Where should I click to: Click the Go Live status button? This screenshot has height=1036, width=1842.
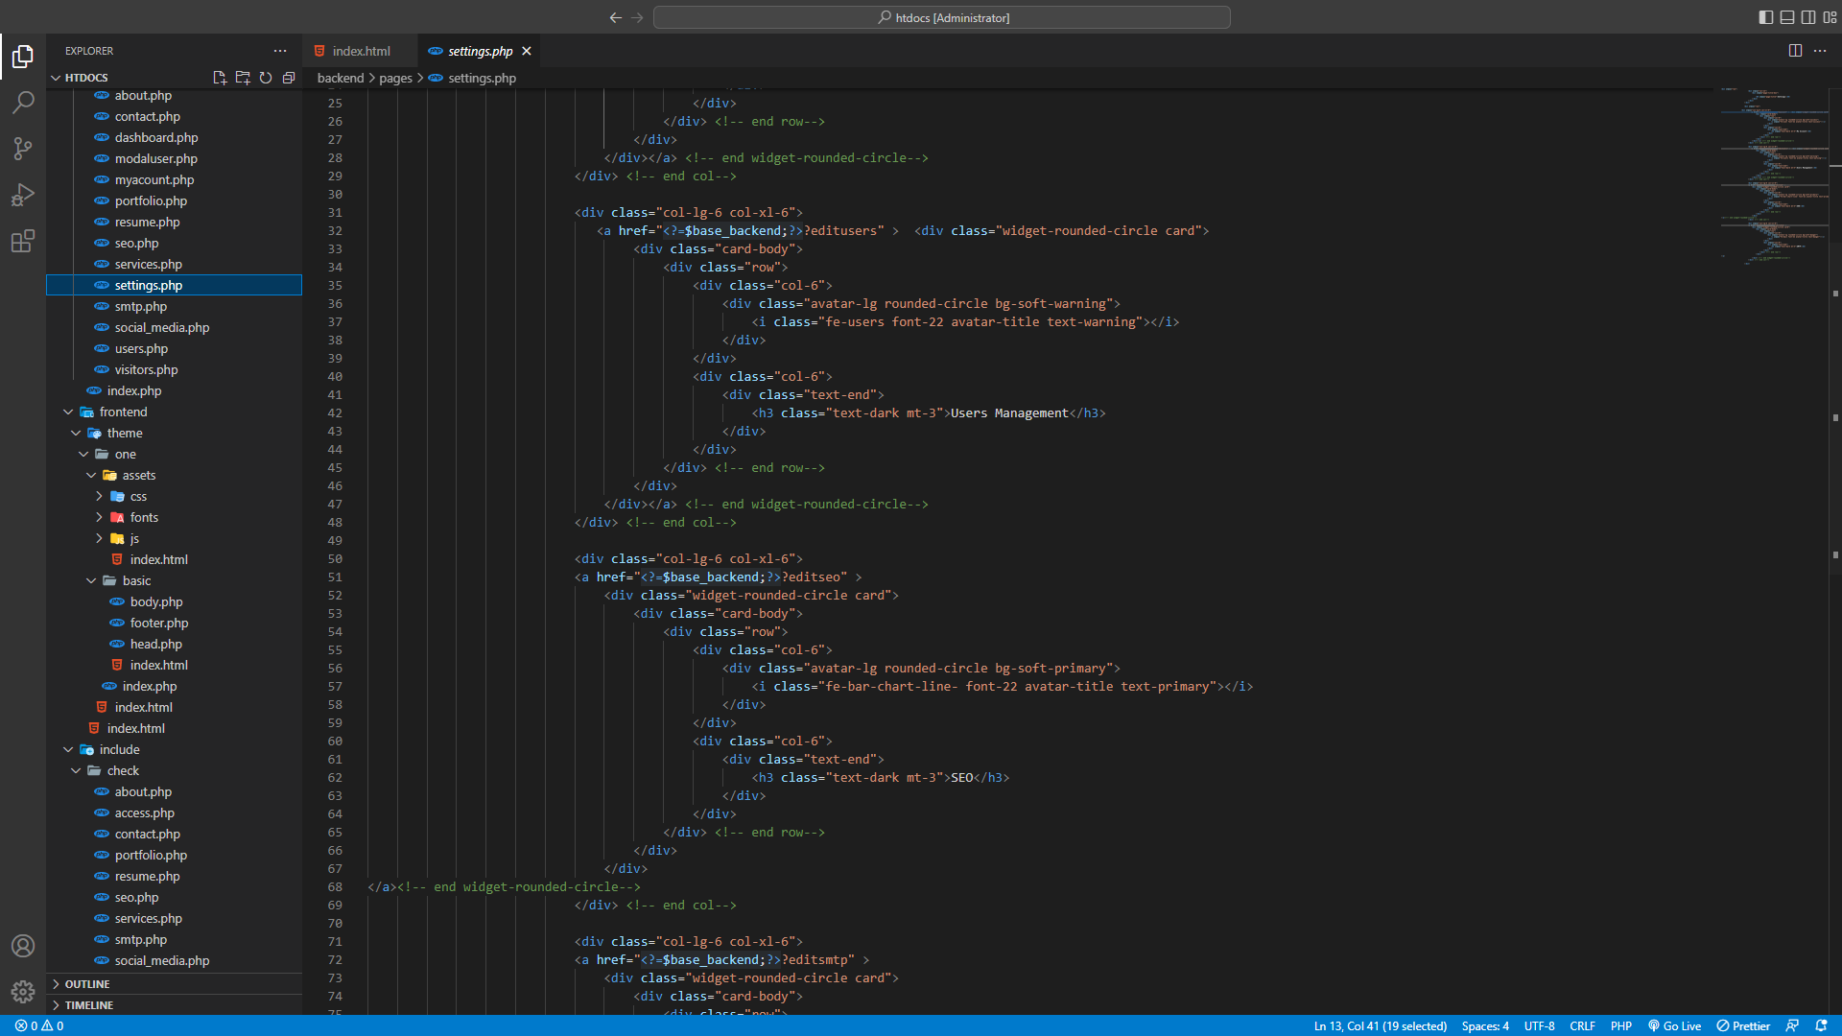(x=1674, y=1025)
